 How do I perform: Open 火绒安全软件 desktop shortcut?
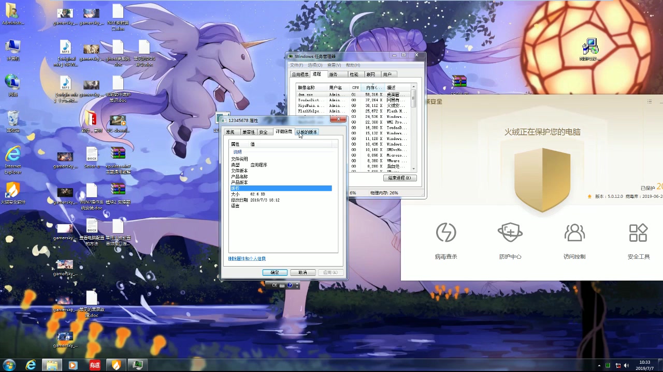(12, 193)
